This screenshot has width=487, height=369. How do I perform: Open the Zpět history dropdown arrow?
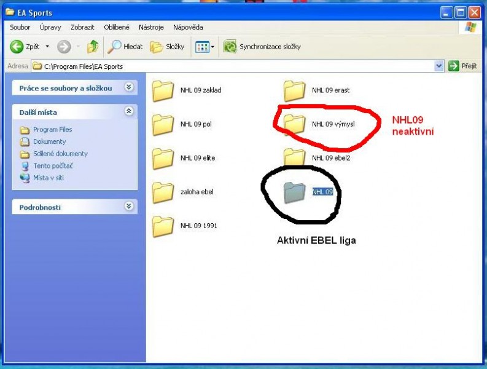(x=47, y=47)
